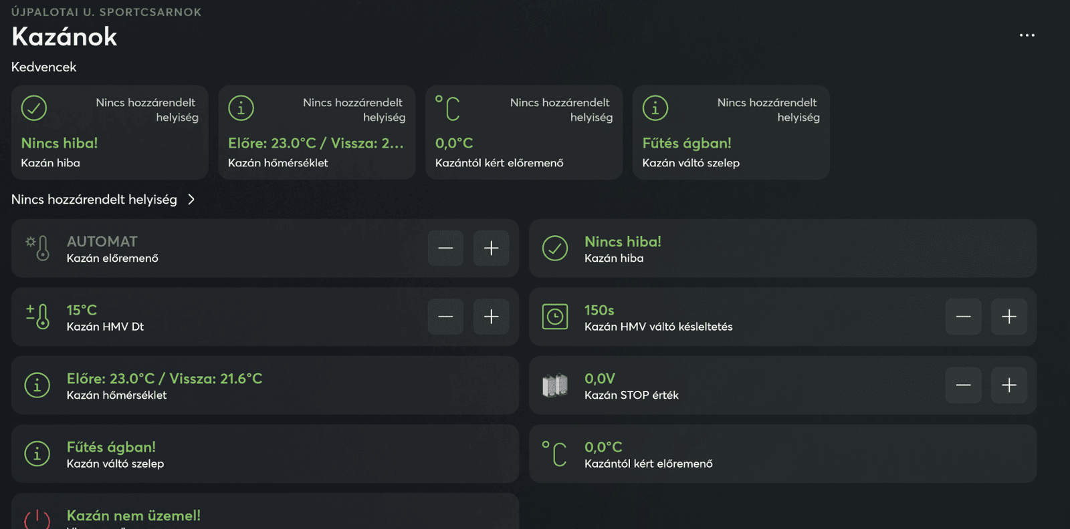Viewport: 1070px width, 529px height.
Task: Increase the Kazán előremenő AUTOMAT value
Action: tap(492, 248)
